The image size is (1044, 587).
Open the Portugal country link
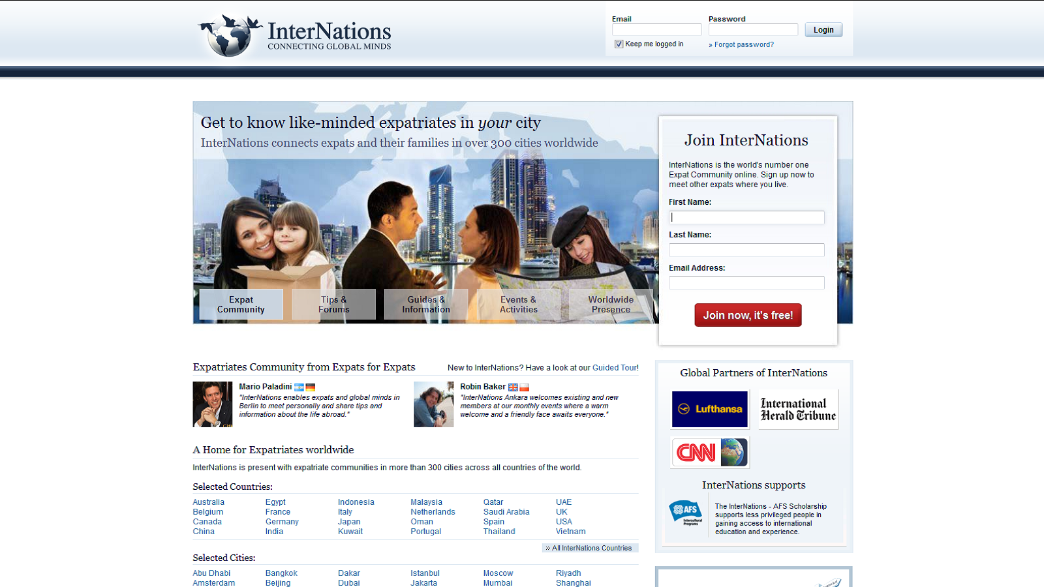[425, 532]
